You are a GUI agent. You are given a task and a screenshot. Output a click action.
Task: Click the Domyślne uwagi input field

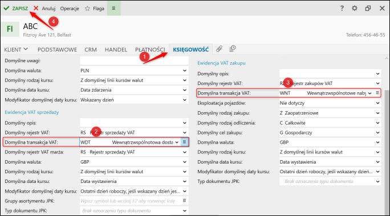pyautogui.click(x=134, y=60)
